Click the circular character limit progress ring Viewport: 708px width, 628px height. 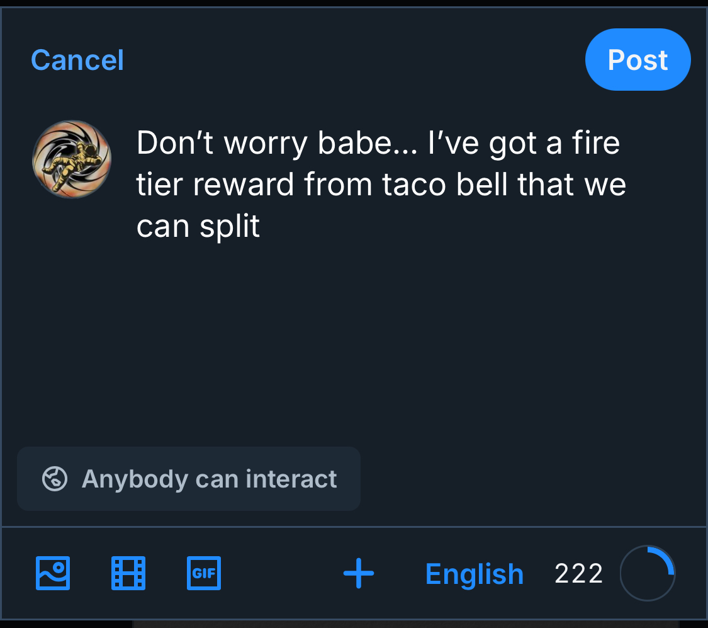click(648, 574)
